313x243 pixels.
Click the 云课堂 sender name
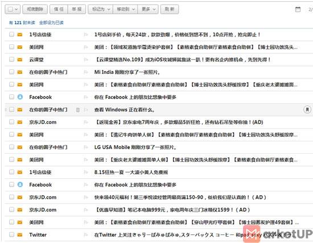(x=36, y=60)
